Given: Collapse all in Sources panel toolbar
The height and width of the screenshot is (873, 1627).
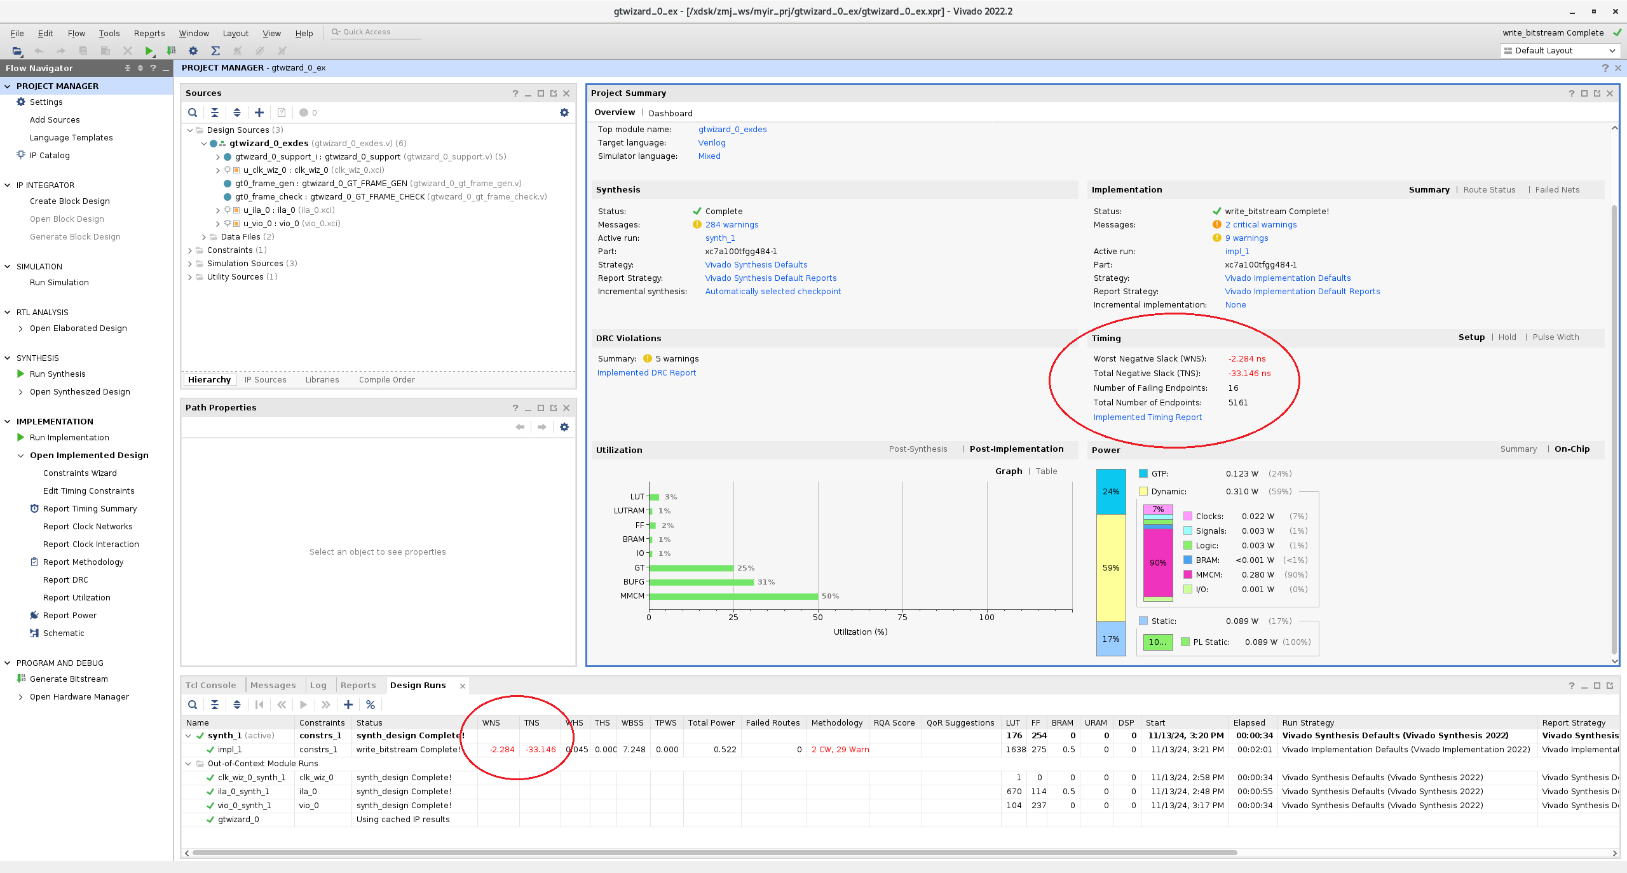Looking at the screenshot, I should (215, 112).
